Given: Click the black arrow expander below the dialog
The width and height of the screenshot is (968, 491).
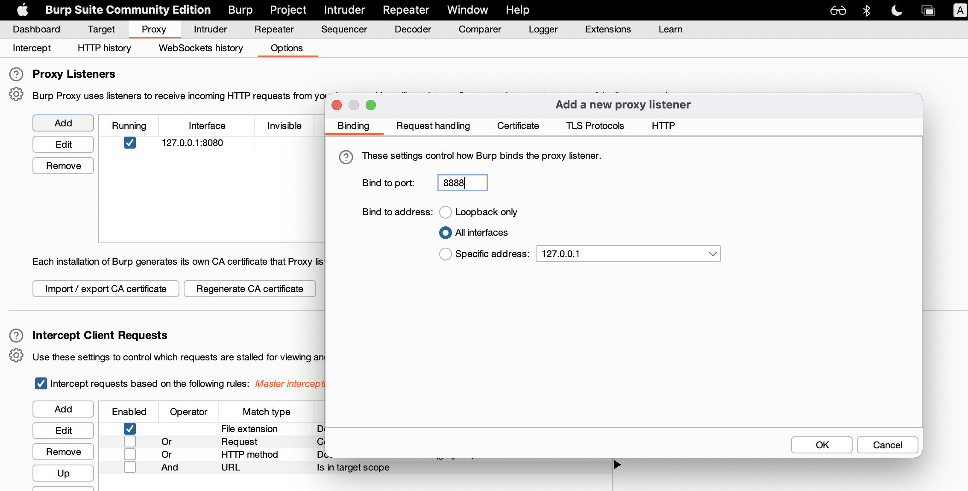Looking at the screenshot, I should pyautogui.click(x=617, y=465).
